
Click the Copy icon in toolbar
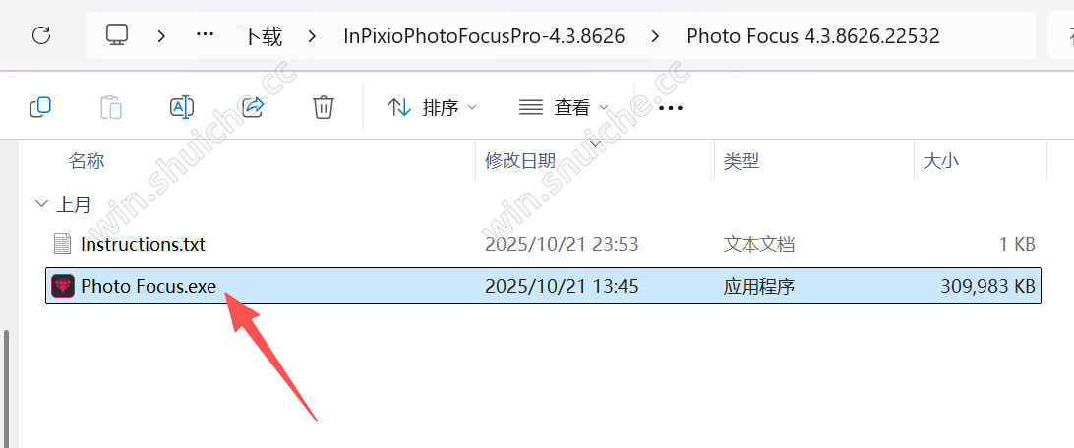coord(40,107)
